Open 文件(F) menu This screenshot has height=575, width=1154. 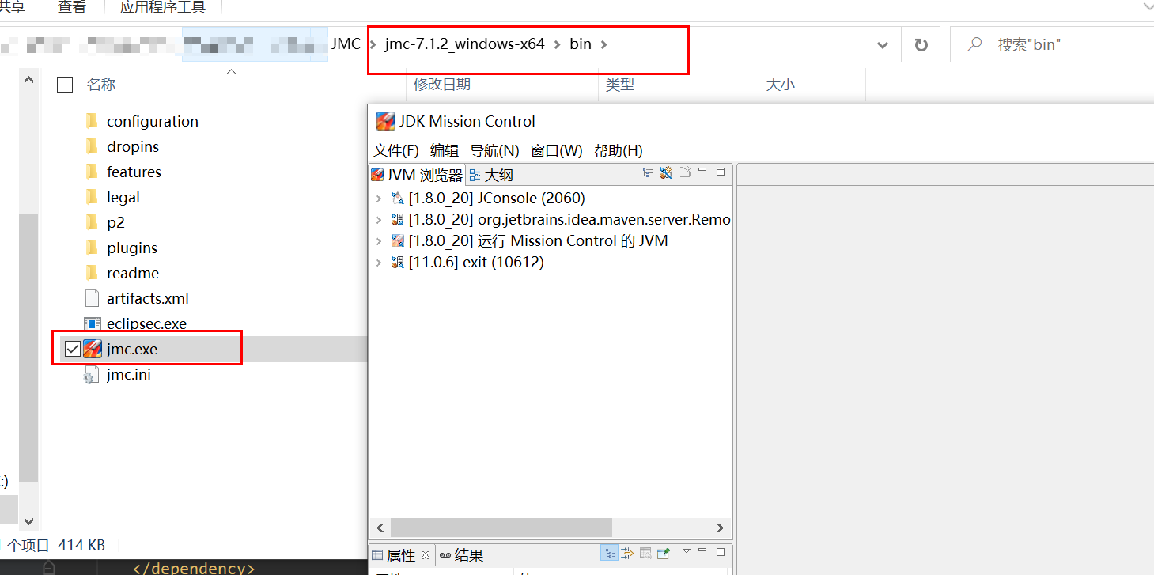click(x=396, y=150)
